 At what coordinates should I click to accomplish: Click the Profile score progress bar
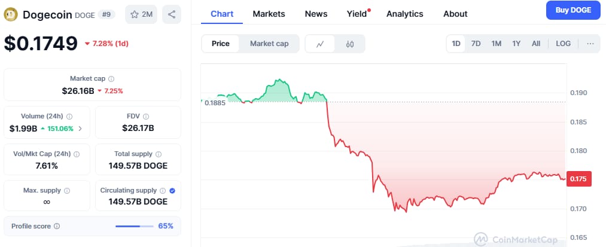point(135,226)
